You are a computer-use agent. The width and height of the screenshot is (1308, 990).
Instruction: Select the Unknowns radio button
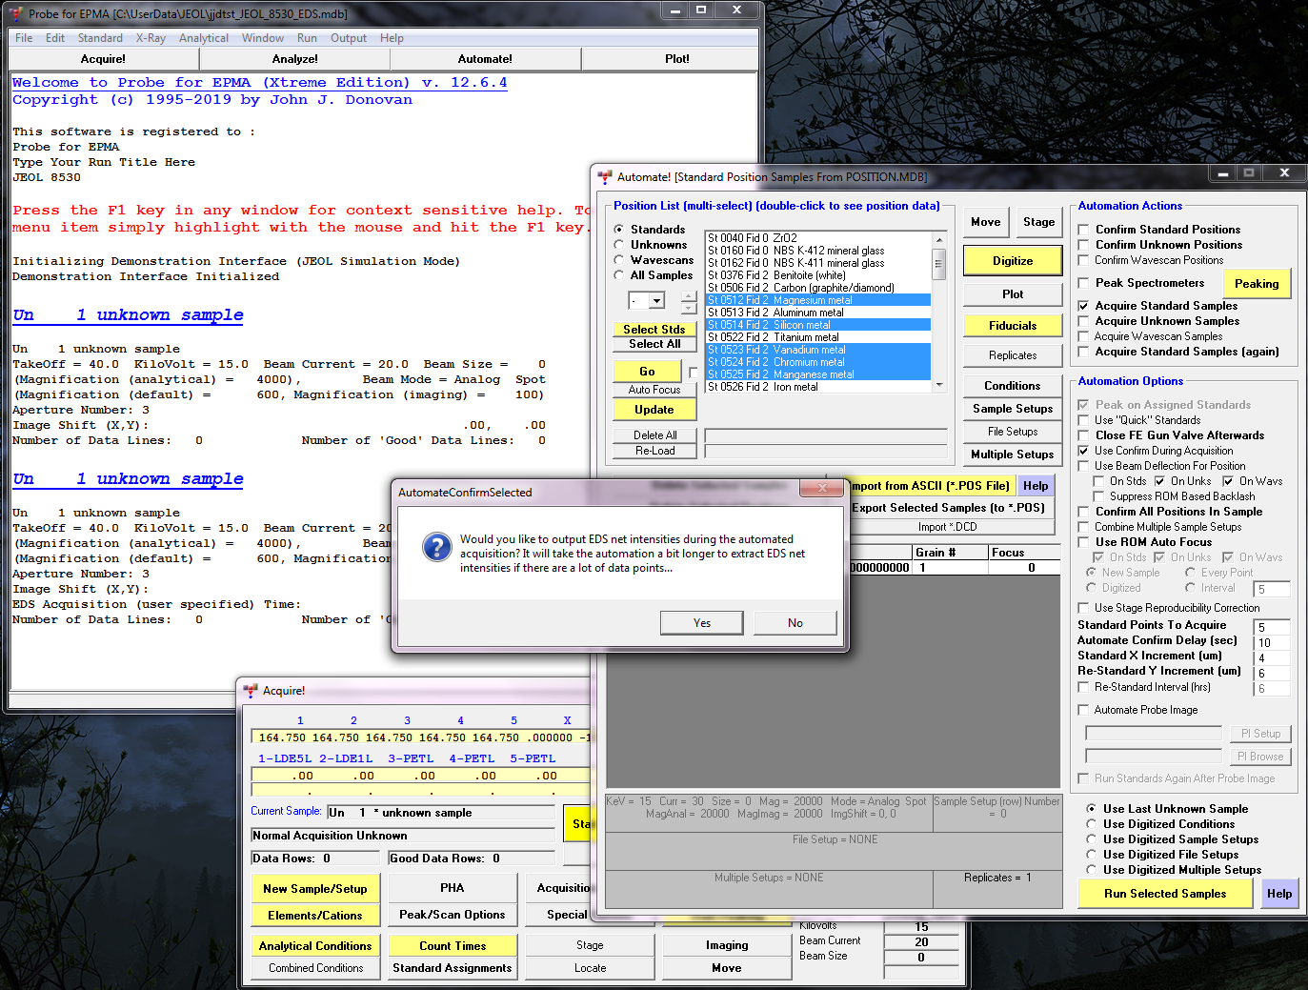[619, 245]
